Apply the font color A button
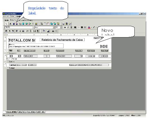This screenshot has height=118, width=147. (x=89, y=27)
